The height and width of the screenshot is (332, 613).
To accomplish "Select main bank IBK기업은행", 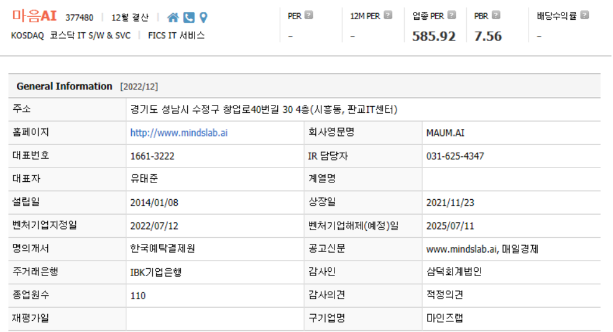I will (x=156, y=272).
